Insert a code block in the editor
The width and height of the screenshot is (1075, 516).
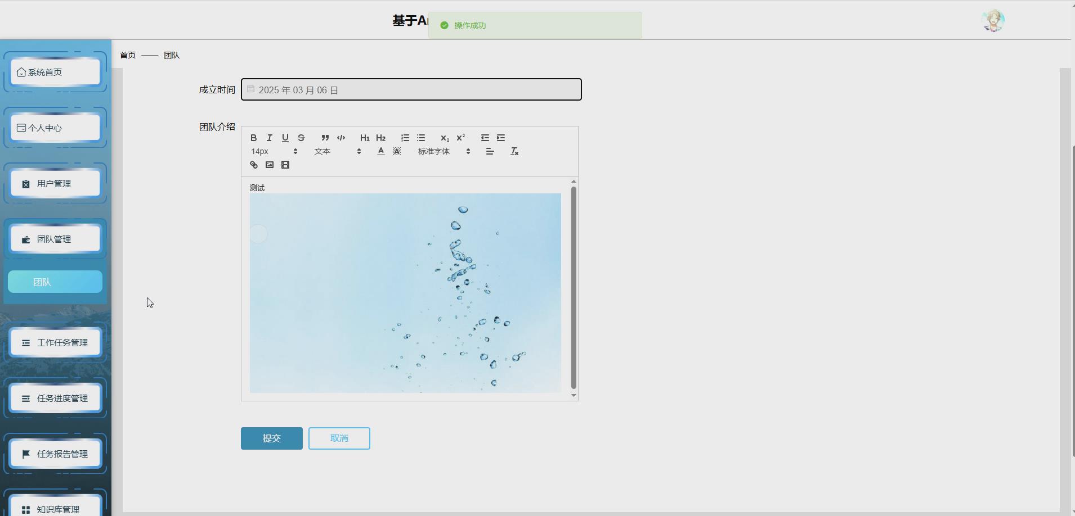[341, 138]
